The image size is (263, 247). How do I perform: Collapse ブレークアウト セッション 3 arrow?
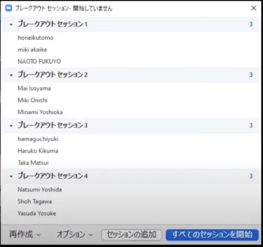pos(11,126)
